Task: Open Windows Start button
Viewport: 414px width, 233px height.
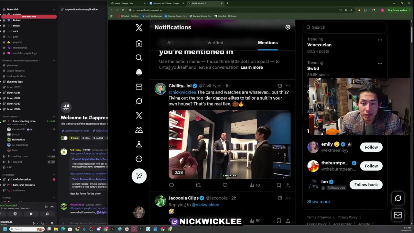Action: click(x=5, y=229)
